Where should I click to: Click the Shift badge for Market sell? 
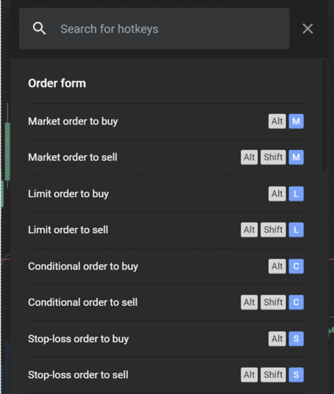tap(273, 157)
